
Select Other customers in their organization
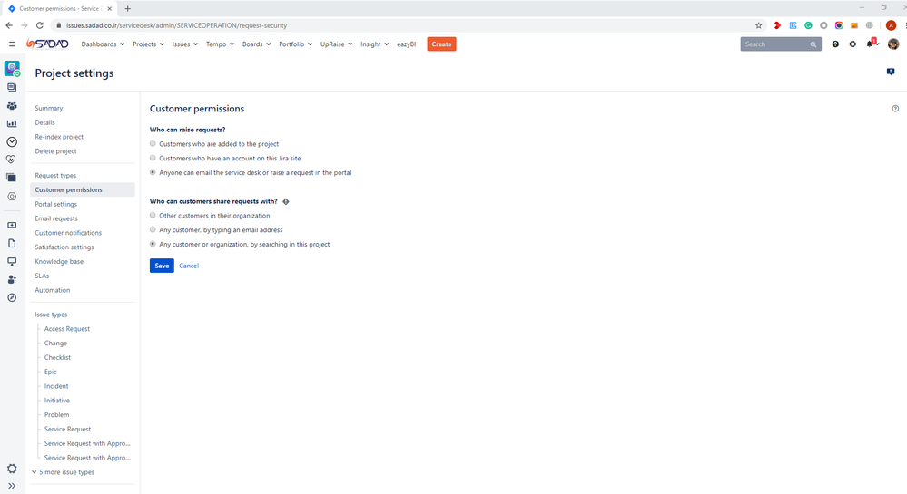coord(153,216)
